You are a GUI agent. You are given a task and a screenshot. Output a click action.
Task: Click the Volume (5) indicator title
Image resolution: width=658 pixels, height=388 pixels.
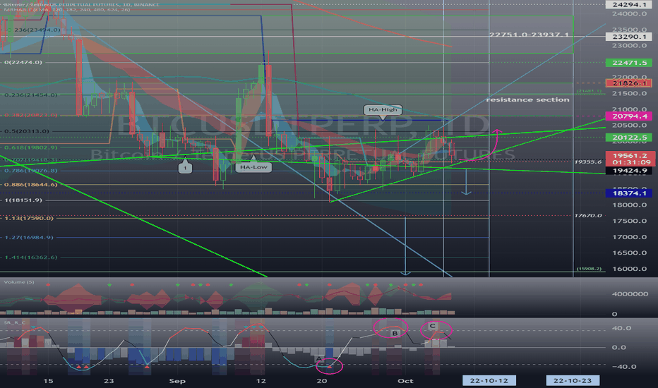point(19,282)
